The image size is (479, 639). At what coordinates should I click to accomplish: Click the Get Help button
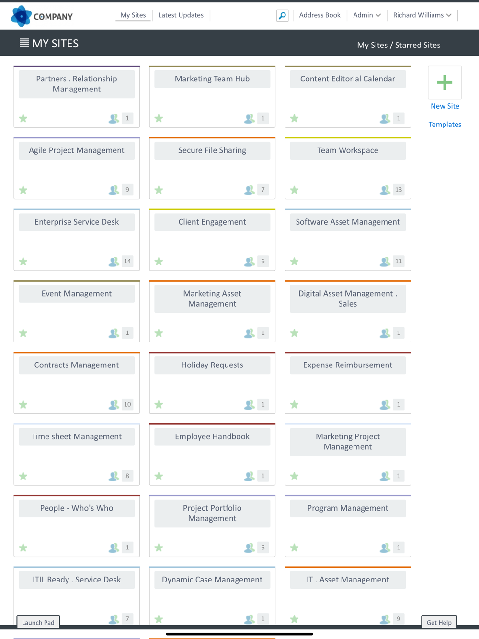click(x=439, y=622)
